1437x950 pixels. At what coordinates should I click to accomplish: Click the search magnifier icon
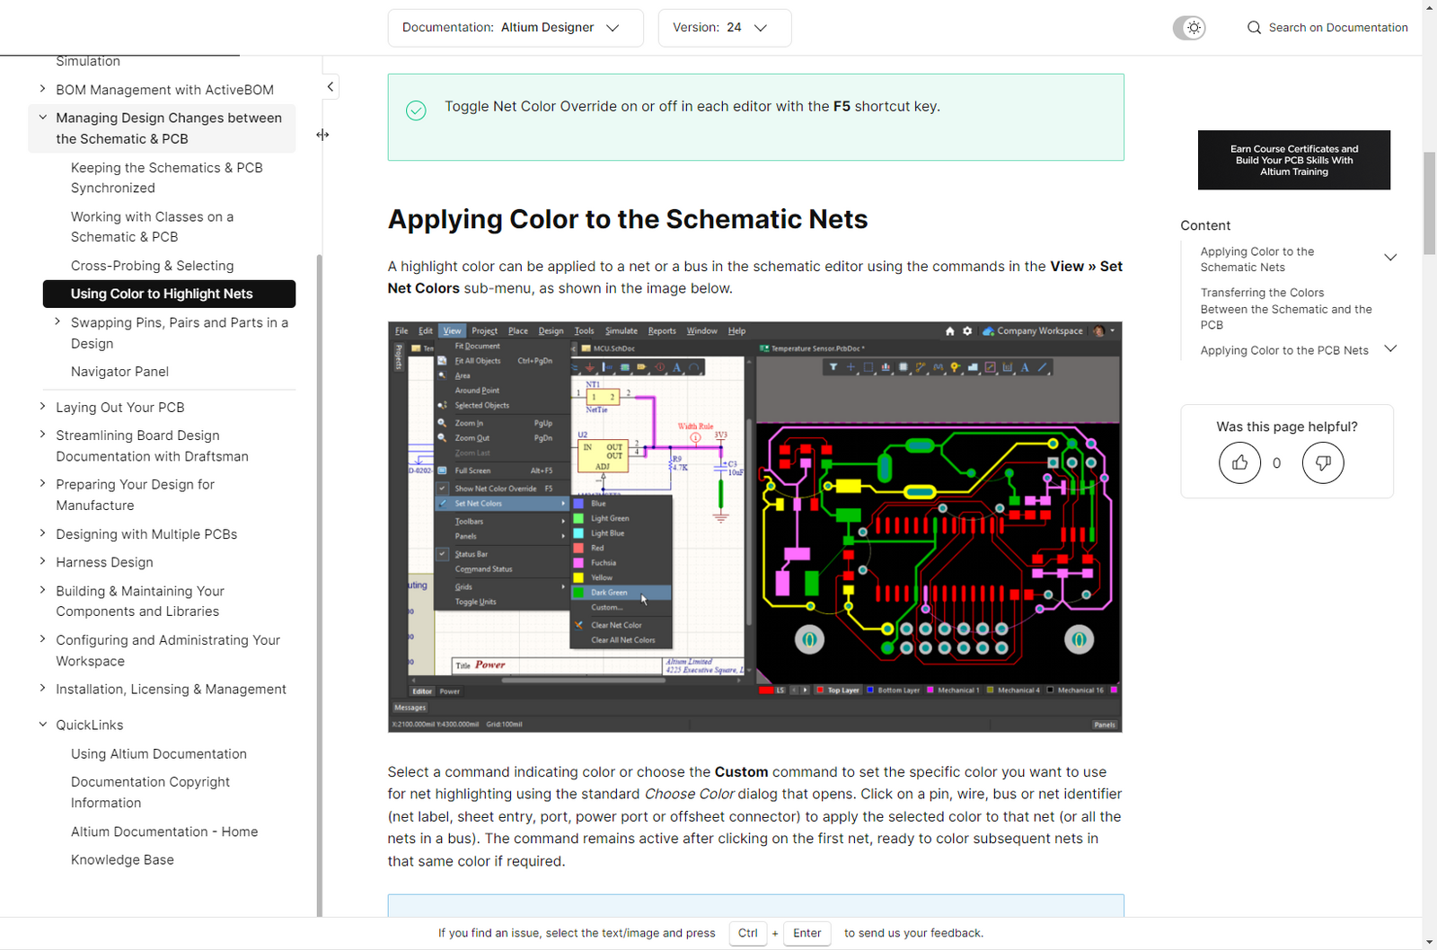pos(1254,28)
